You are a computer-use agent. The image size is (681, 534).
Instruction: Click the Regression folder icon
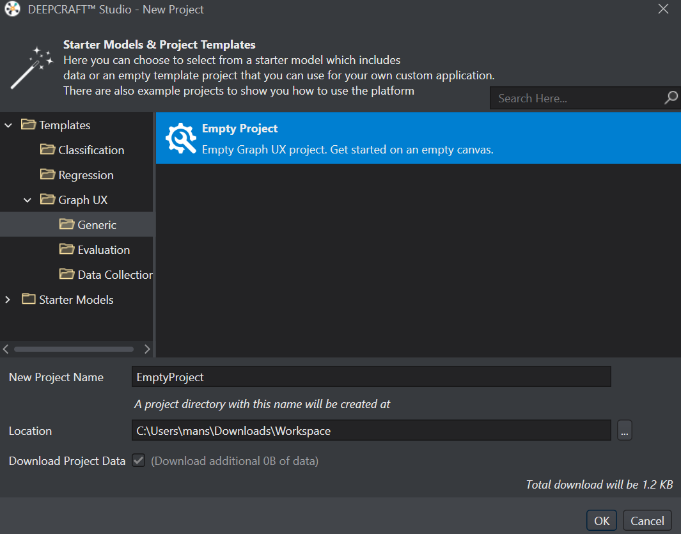click(47, 175)
